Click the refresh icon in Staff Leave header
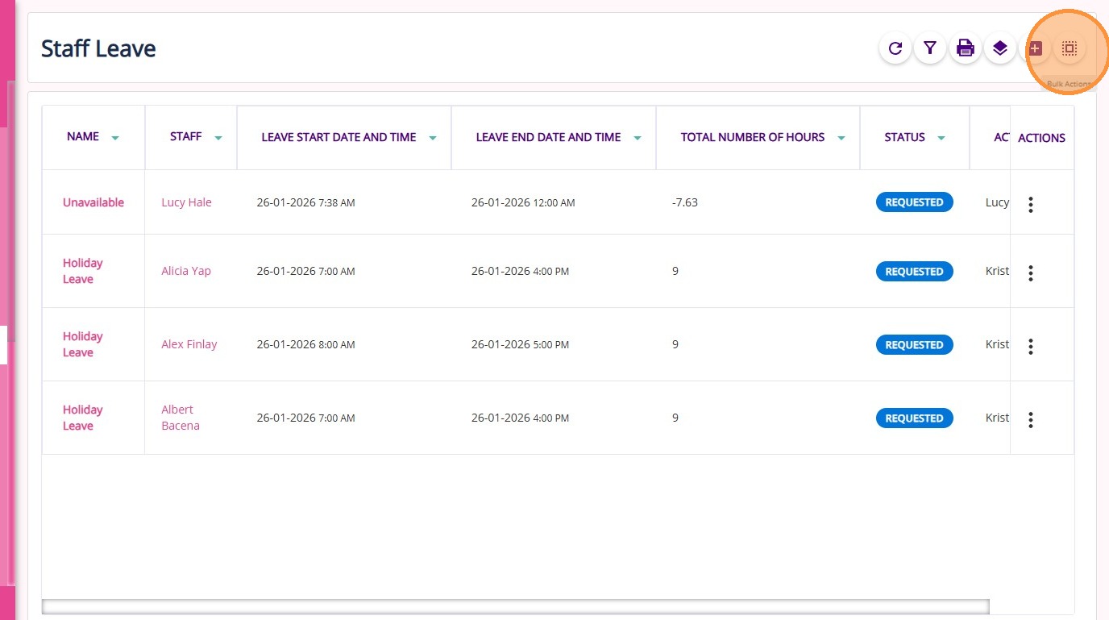 (895, 48)
